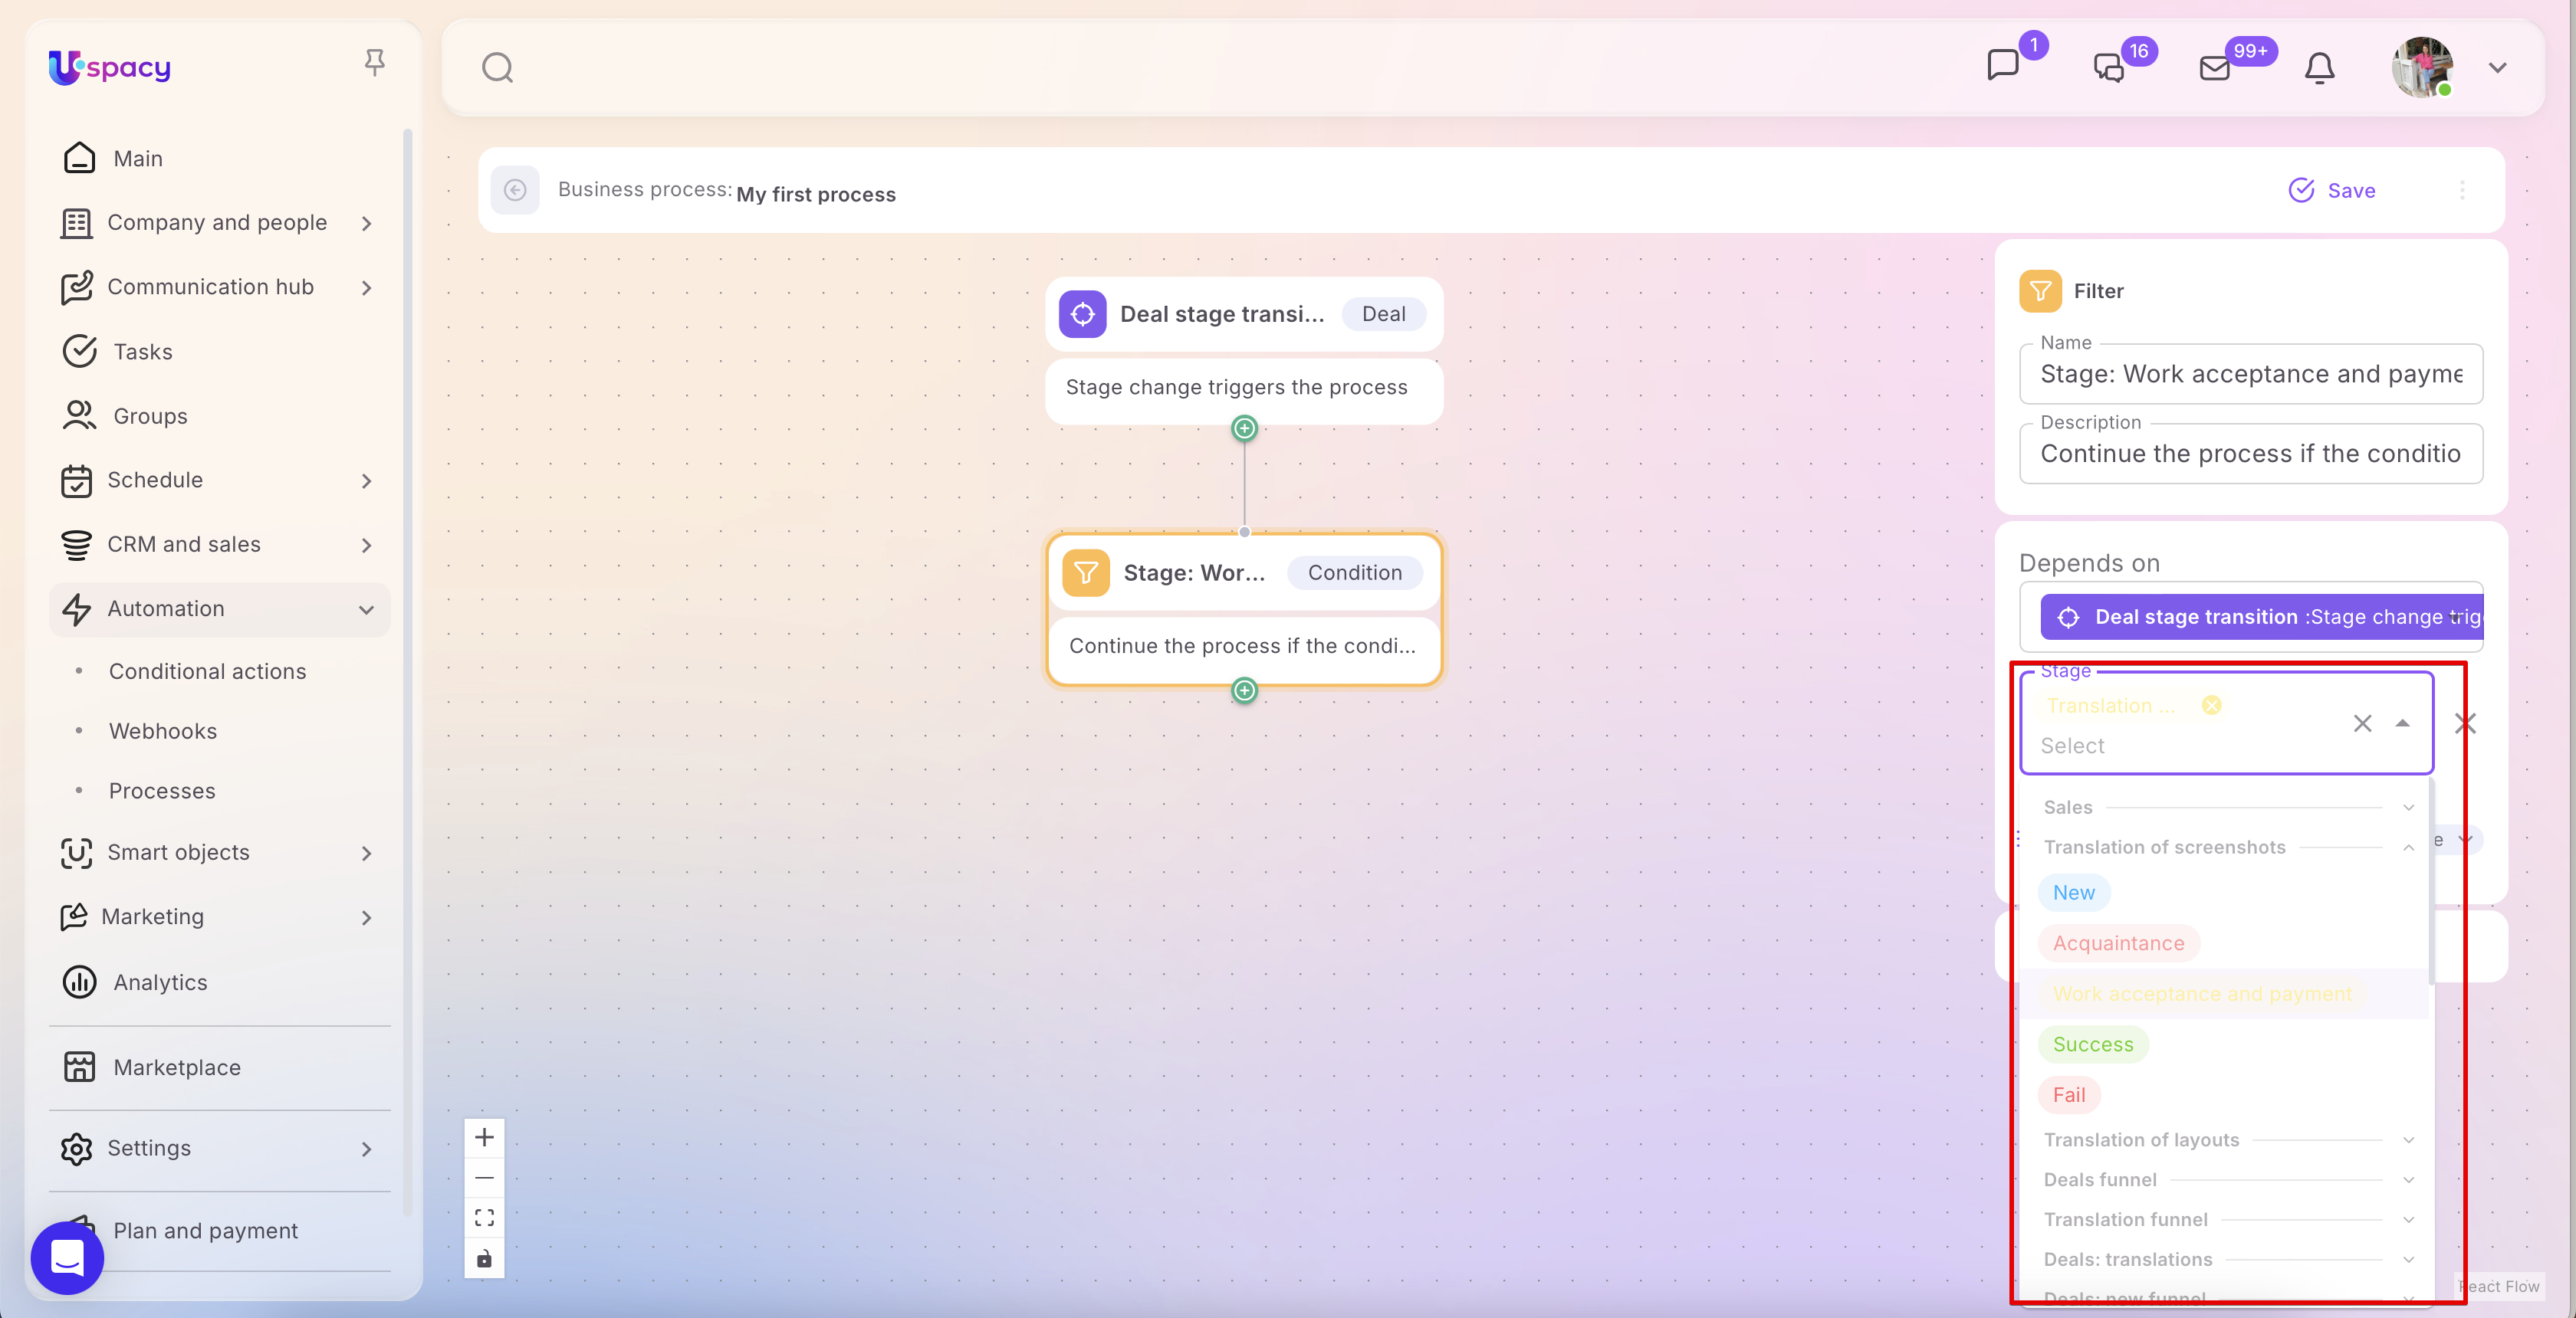
Task: Expand the Sales funnel group
Action: 2408,808
